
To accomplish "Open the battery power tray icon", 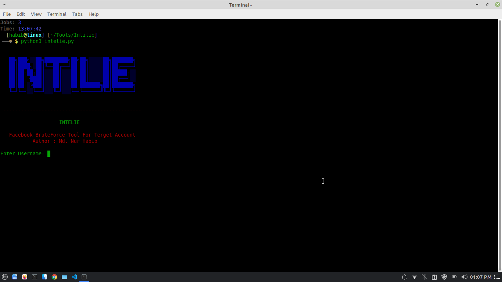I will pos(454,277).
